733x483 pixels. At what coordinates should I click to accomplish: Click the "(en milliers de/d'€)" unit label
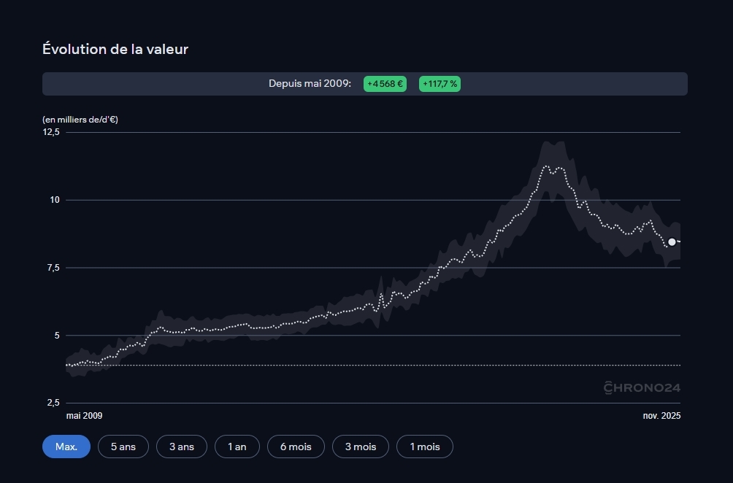pos(80,120)
